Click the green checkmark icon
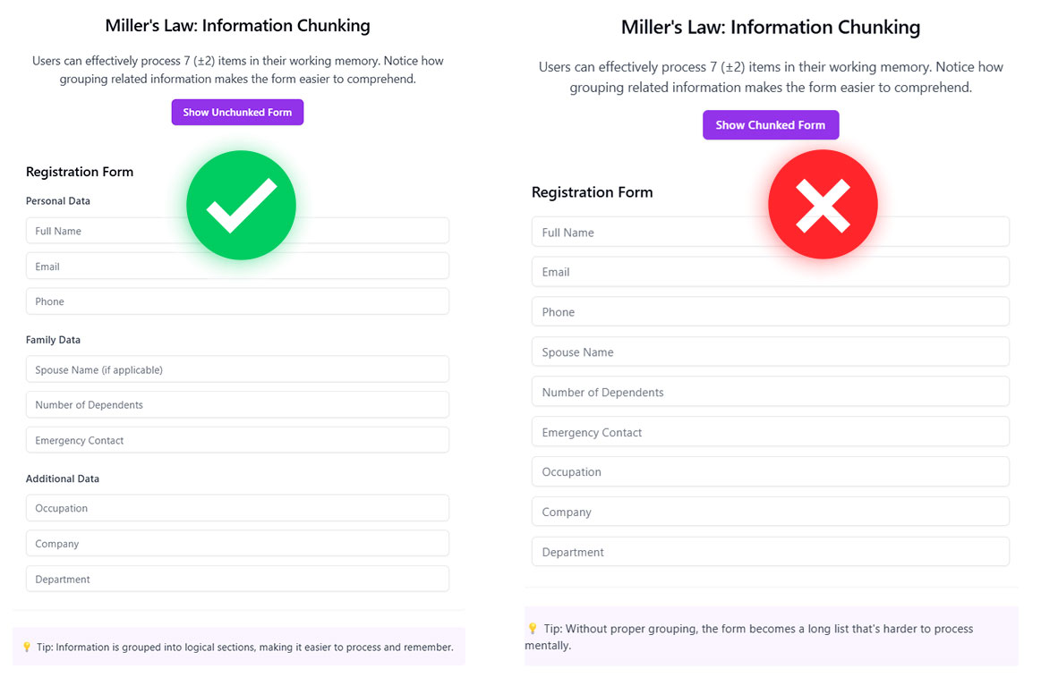Screen dimensions: 1041x686 [241, 205]
